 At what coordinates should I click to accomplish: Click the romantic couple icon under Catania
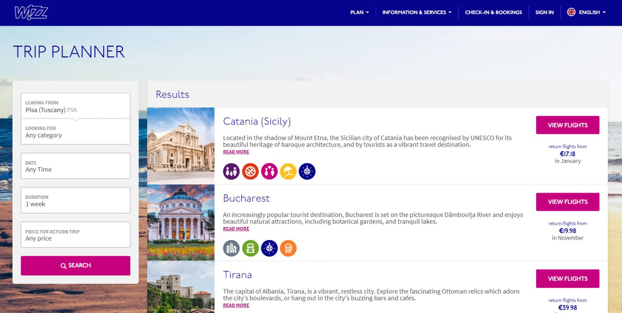[270, 171]
